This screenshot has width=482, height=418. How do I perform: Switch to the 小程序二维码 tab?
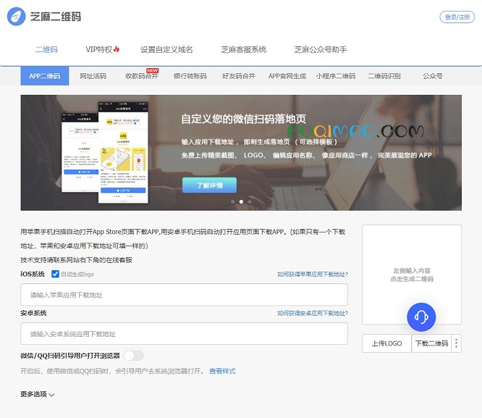click(336, 76)
